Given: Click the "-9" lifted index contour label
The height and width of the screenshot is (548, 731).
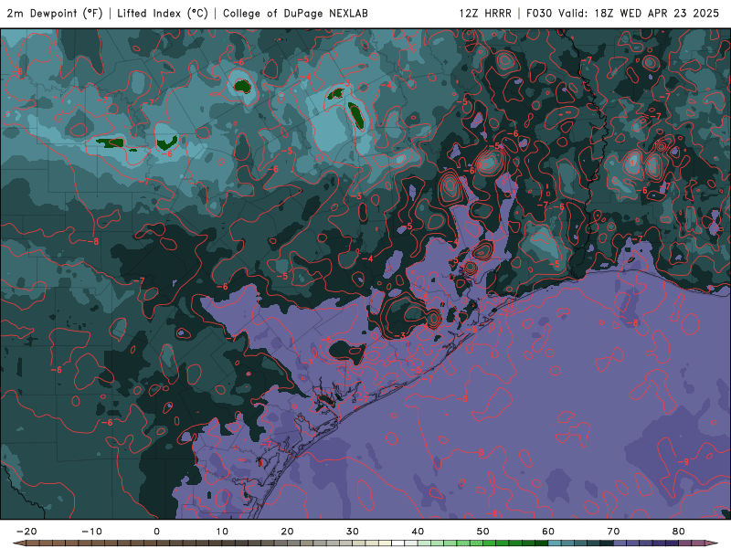Looking at the screenshot, I should (x=683, y=462).
